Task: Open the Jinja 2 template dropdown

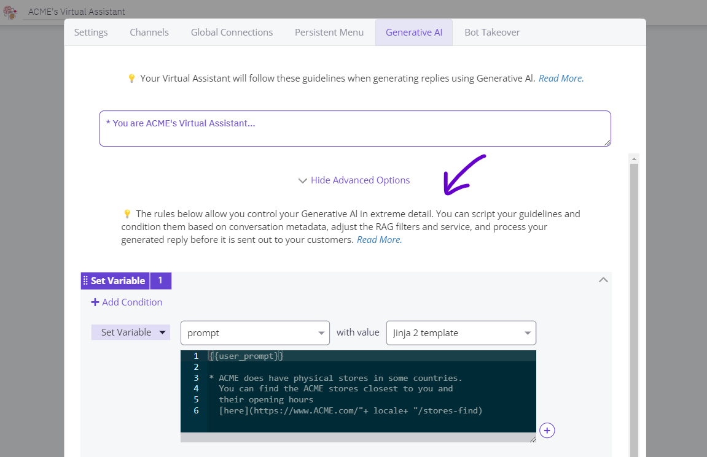Action: 461,333
